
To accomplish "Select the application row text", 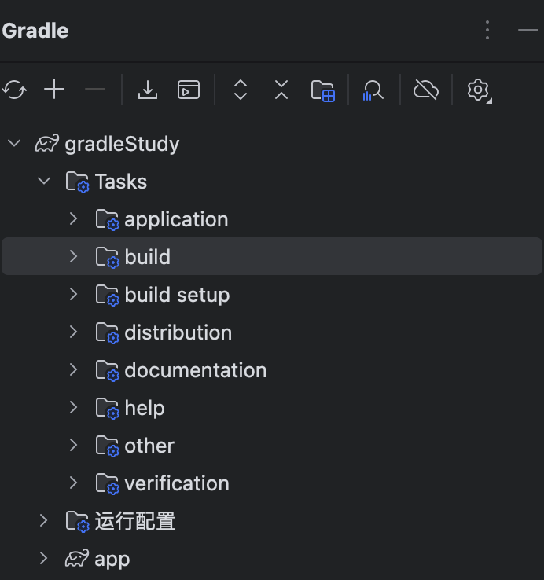I will 176,220.
